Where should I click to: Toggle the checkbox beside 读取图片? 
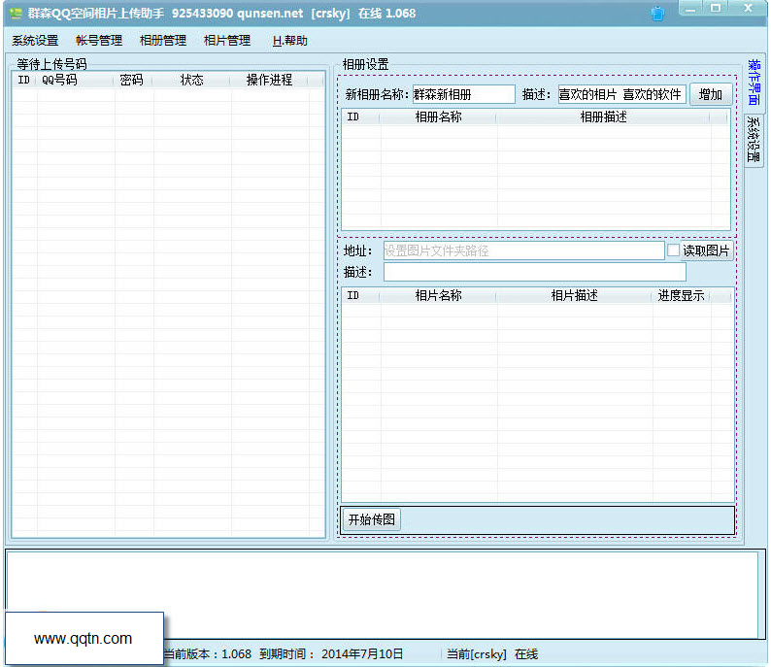[673, 250]
